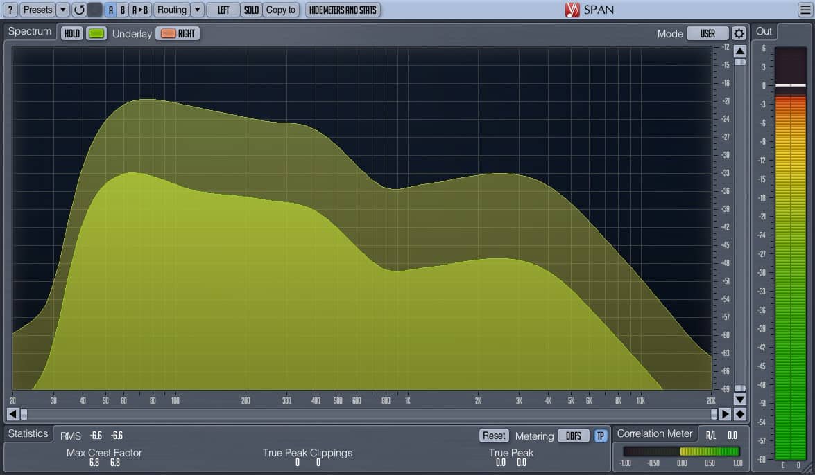The height and width of the screenshot is (475, 815).
Task: Toggle SOLO for the channel
Action: tap(251, 10)
